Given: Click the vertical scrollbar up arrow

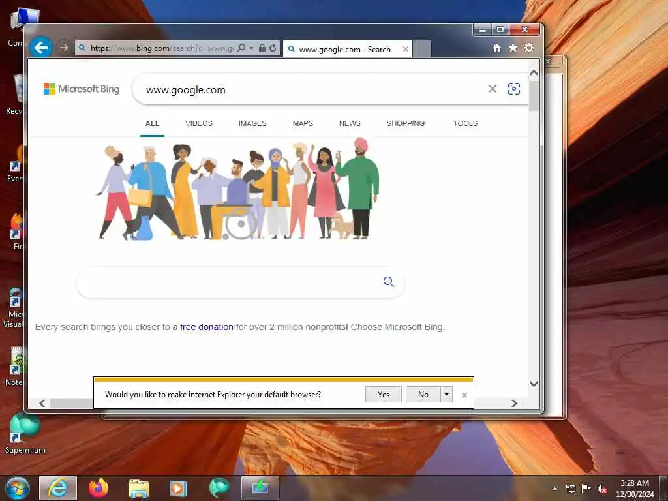Looking at the screenshot, I should point(534,73).
